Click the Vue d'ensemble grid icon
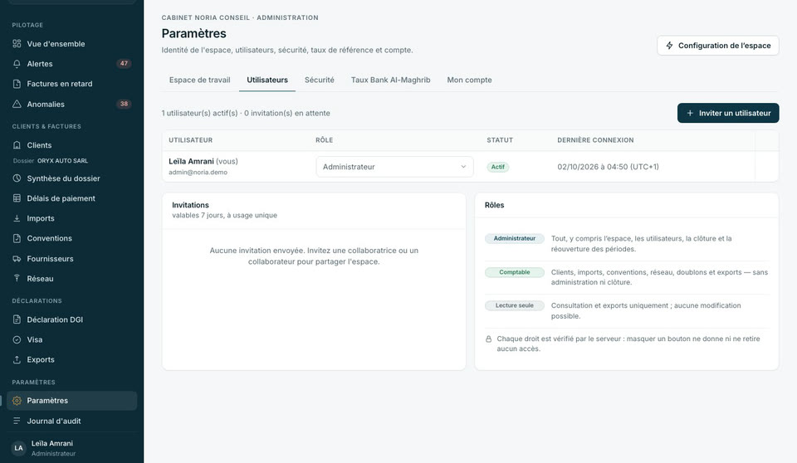797x463 pixels. pyautogui.click(x=17, y=44)
